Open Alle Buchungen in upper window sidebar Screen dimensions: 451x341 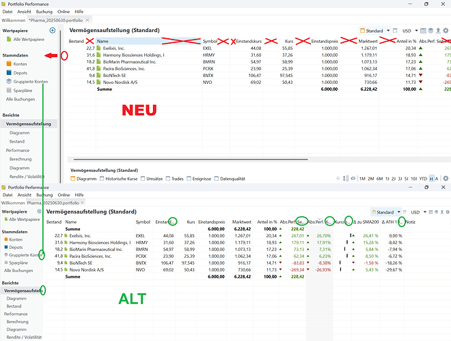[x=20, y=99]
